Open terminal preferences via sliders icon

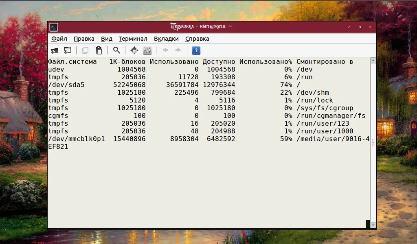pos(147,50)
